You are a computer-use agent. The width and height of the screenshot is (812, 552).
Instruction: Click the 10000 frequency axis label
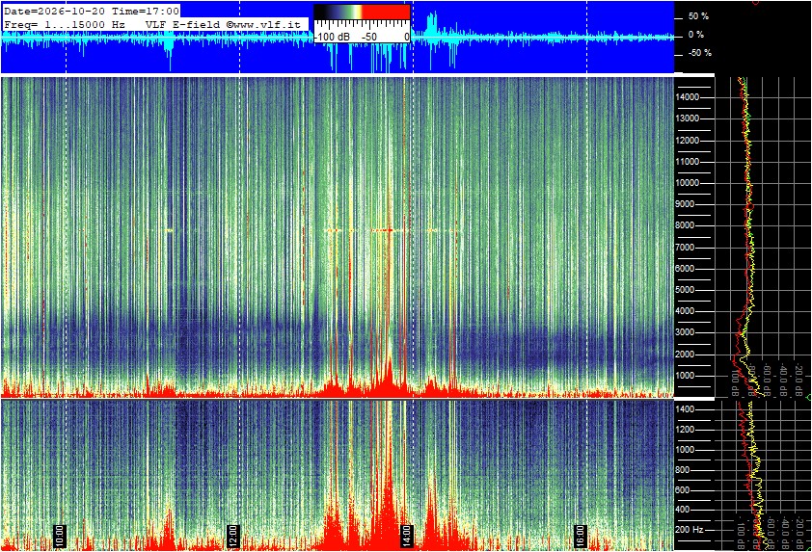tap(688, 183)
